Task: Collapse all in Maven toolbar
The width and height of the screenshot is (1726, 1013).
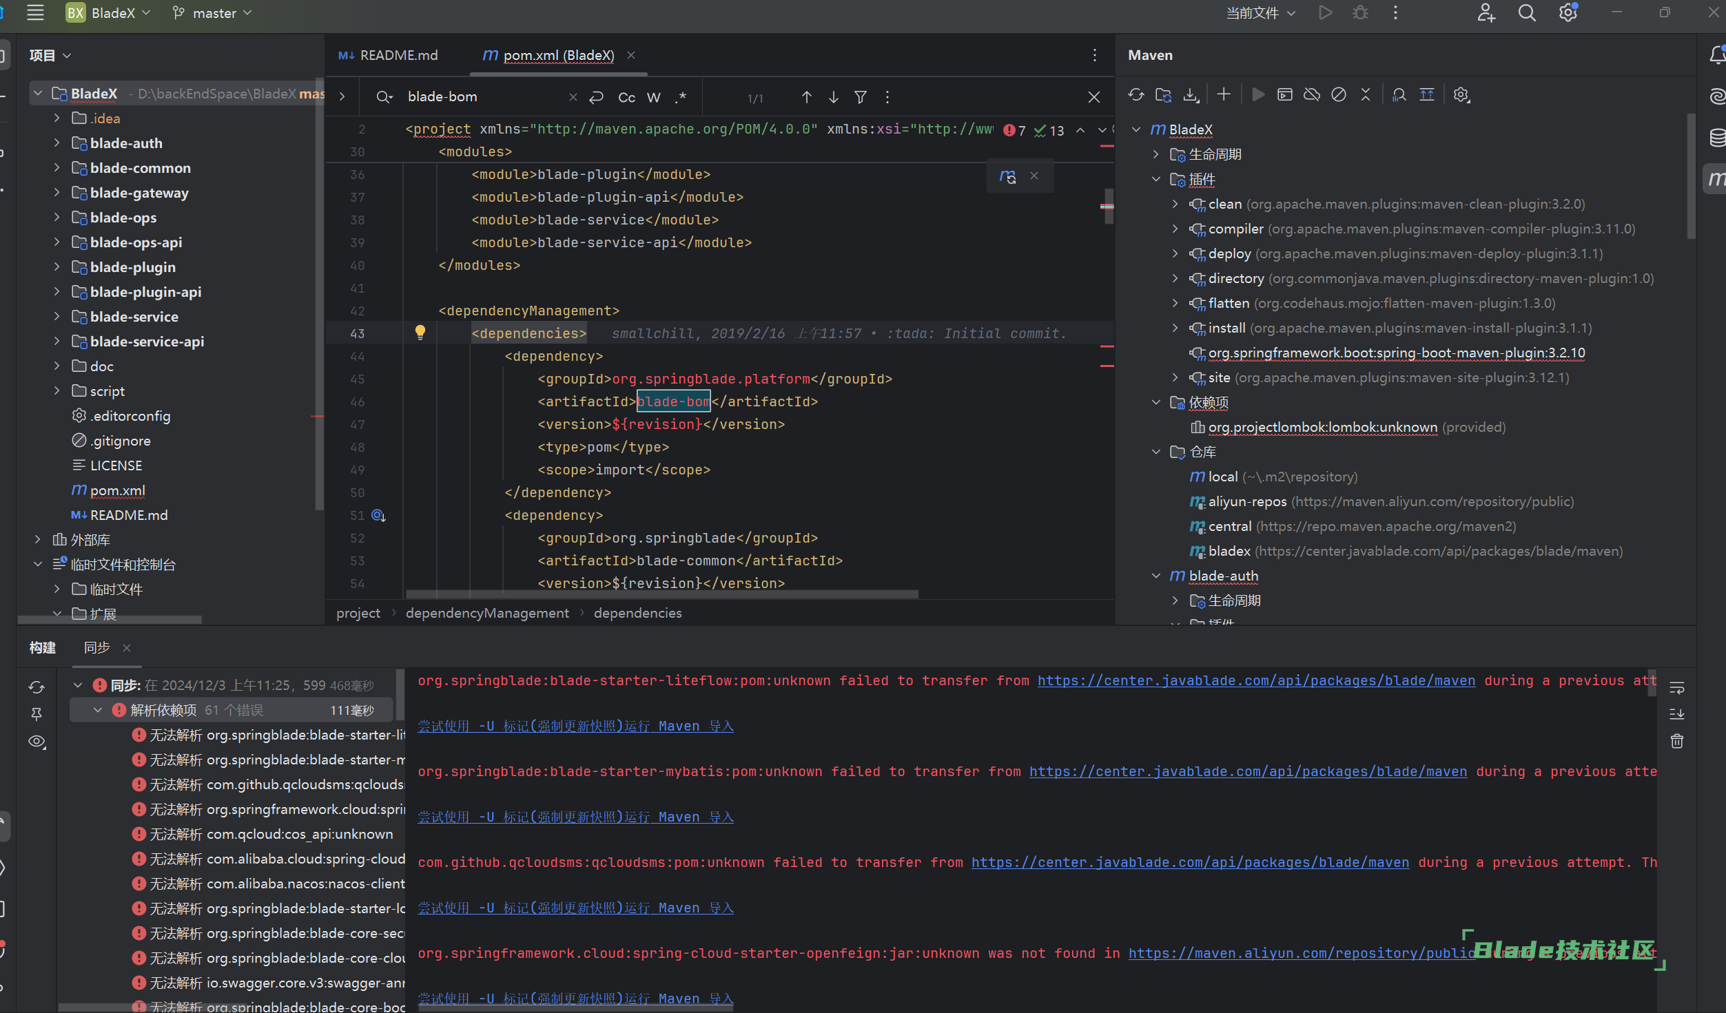Action: tap(1366, 94)
